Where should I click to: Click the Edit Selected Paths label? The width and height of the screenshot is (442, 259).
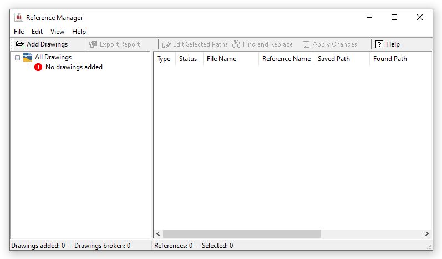pos(200,44)
